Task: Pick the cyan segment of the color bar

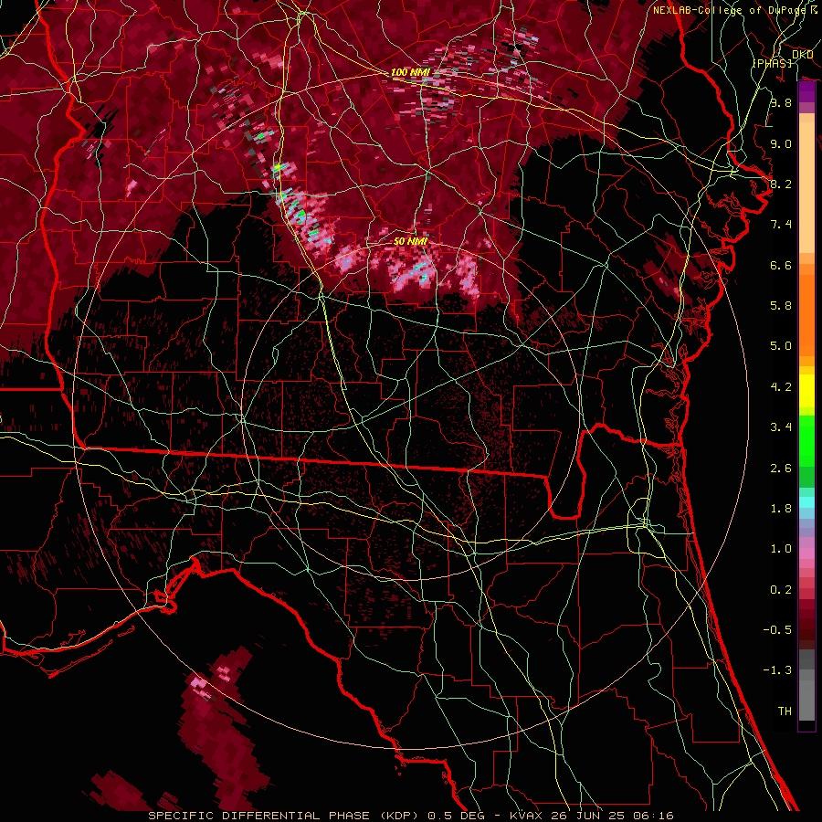Action: [806, 502]
